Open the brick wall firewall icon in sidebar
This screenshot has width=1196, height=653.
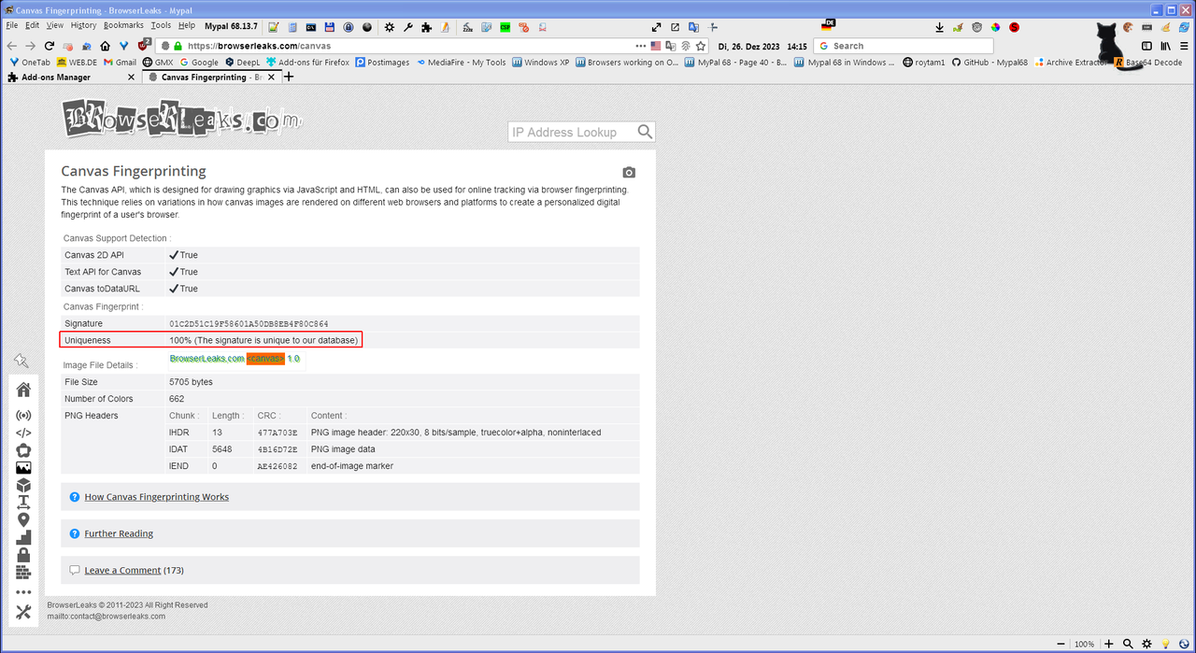(x=23, y=573)
